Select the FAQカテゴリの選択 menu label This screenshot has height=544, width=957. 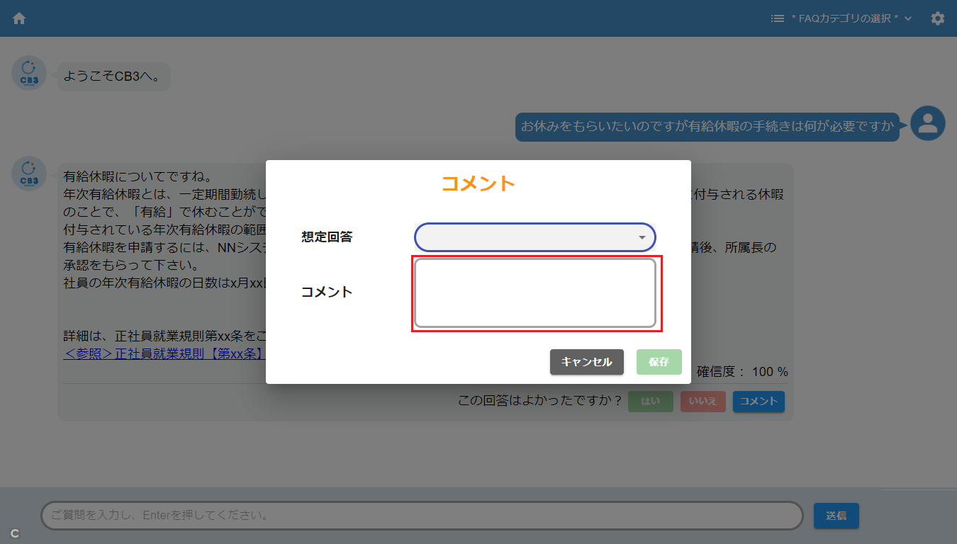(844, 18)
